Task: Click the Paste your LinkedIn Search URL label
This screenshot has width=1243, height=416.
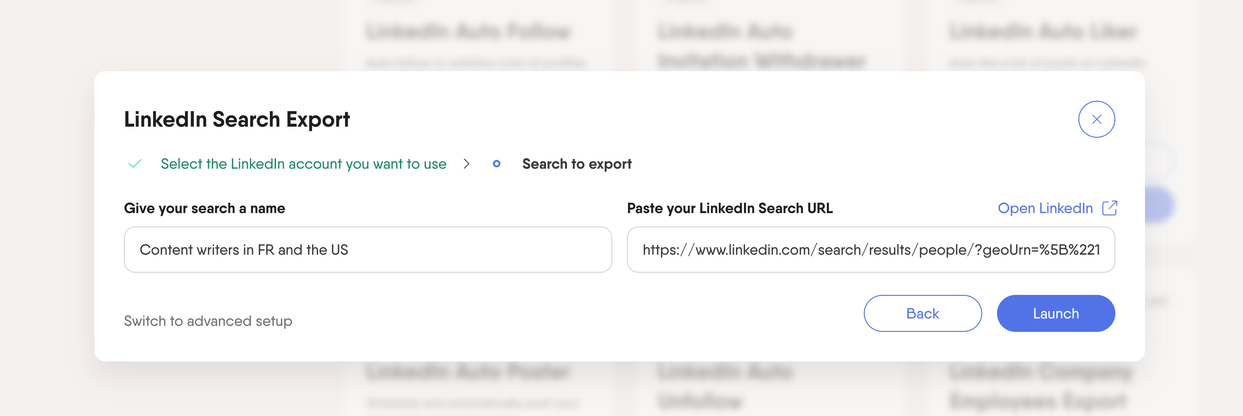Action: click(729, 208)
